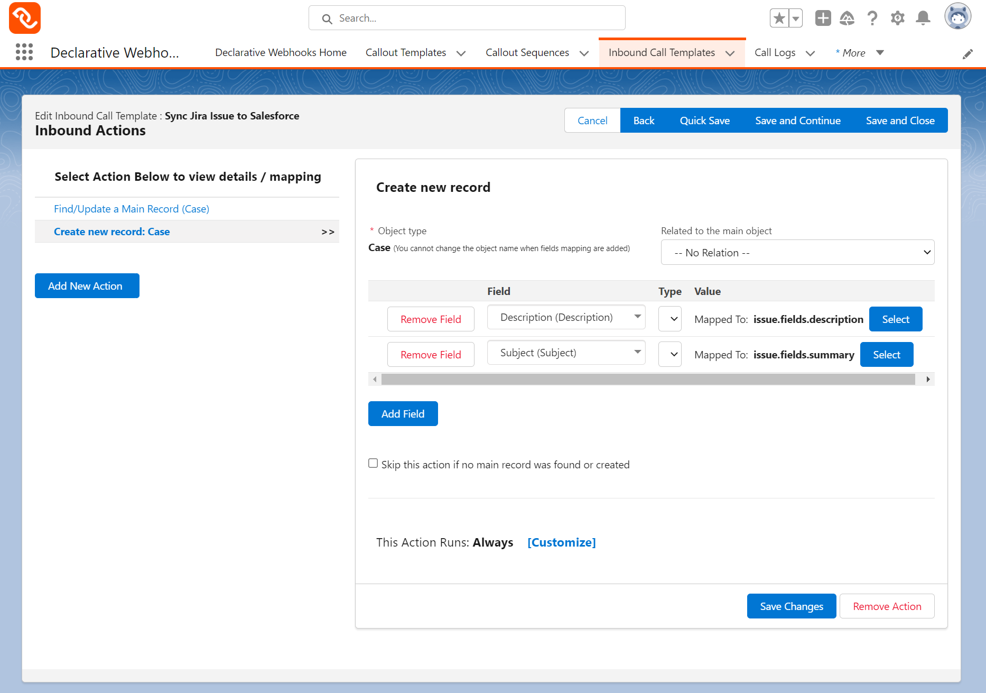Open the Global Actions plus icon
The height and width of the screenshot is (693, 986).
[x=823, y=19]
